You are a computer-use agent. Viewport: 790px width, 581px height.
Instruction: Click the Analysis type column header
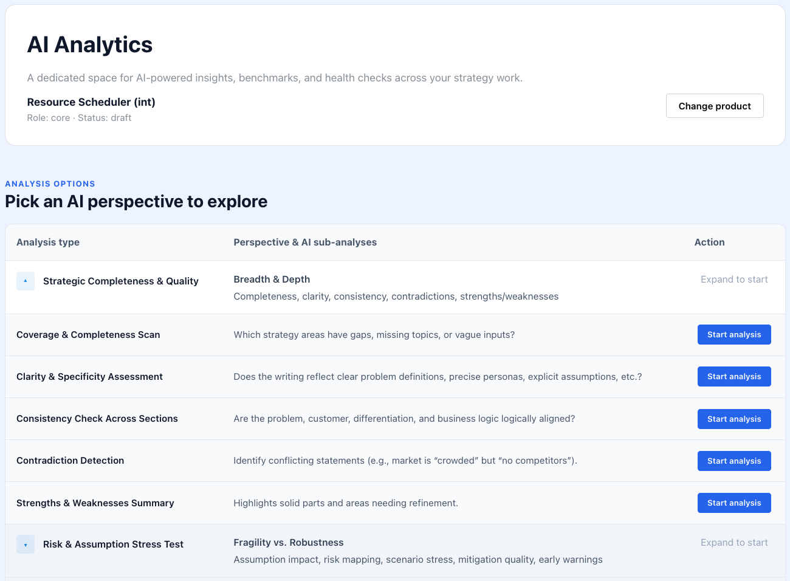(47, 242)
